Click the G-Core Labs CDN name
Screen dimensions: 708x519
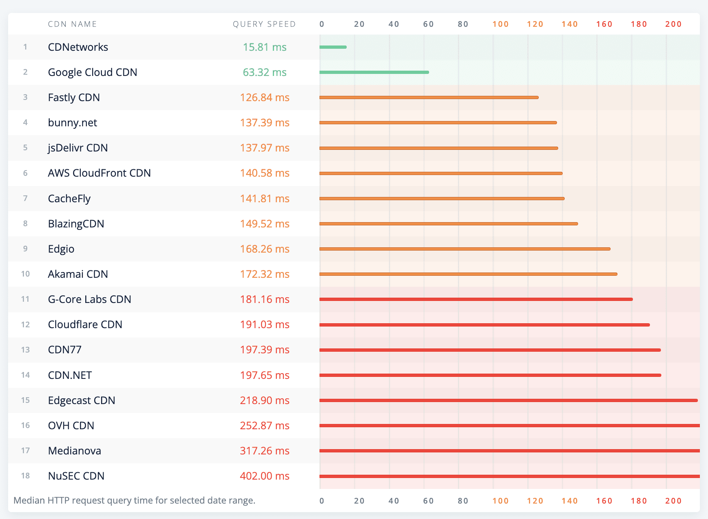pos(90,299)
